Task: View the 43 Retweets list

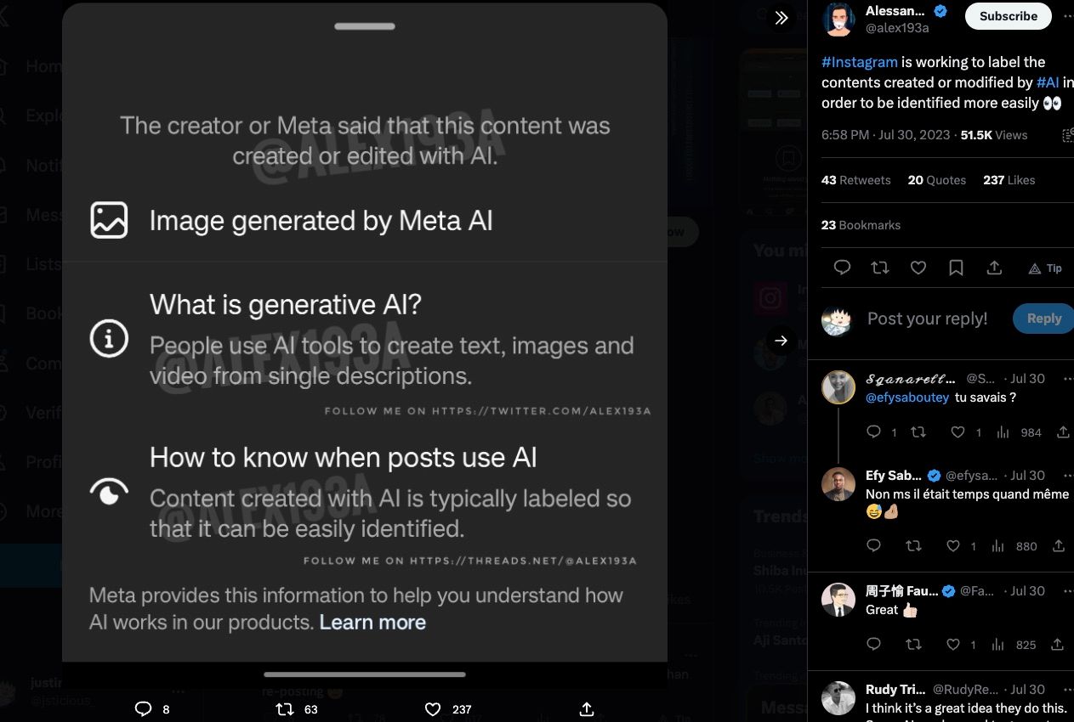Action: coord(856,180)
